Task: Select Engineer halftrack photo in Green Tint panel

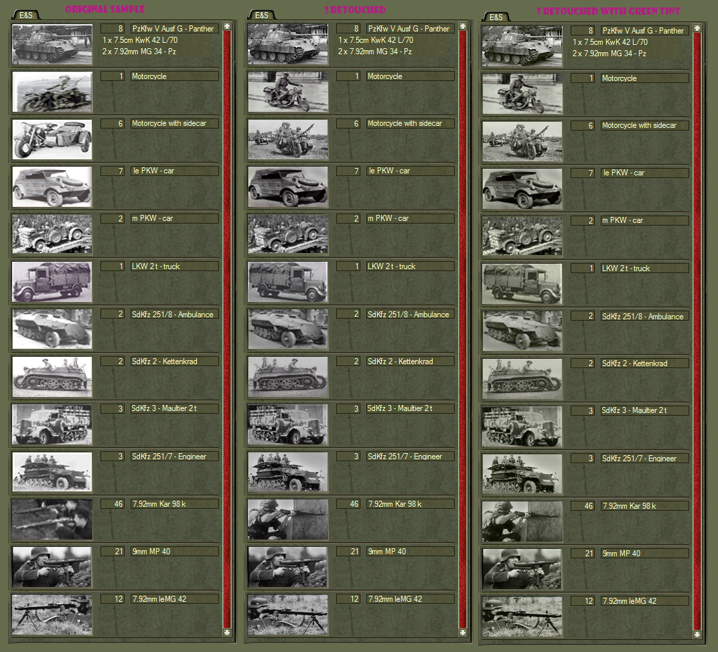Action: [522, 475]
